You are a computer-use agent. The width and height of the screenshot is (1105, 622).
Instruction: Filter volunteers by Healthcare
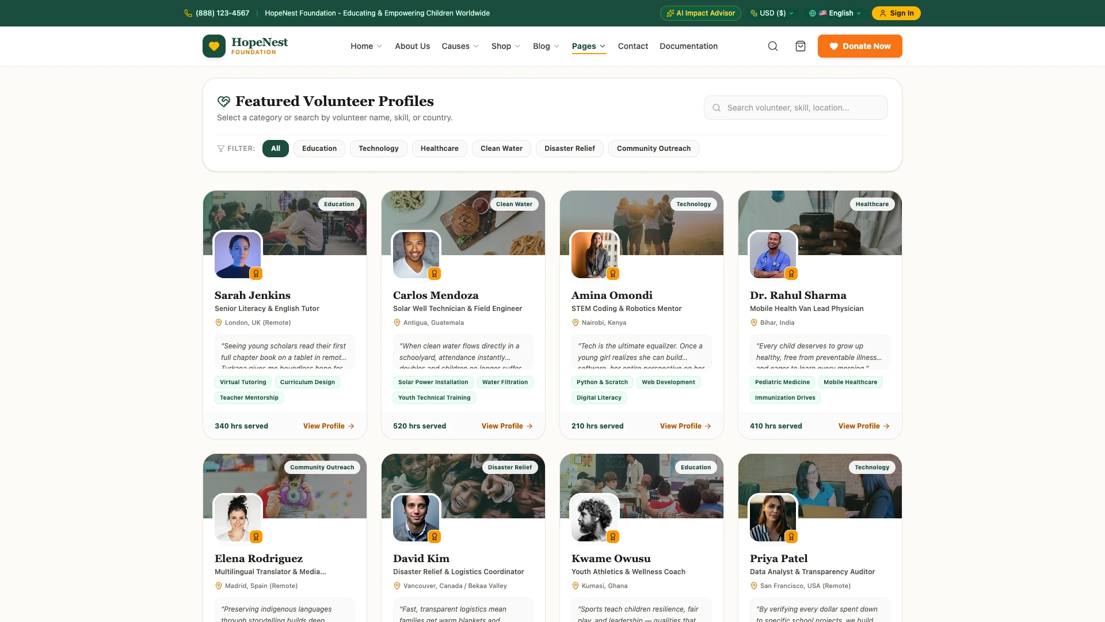click(x=440, y=149)
